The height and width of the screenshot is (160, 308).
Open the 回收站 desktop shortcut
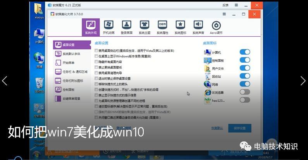pos(39,85)
